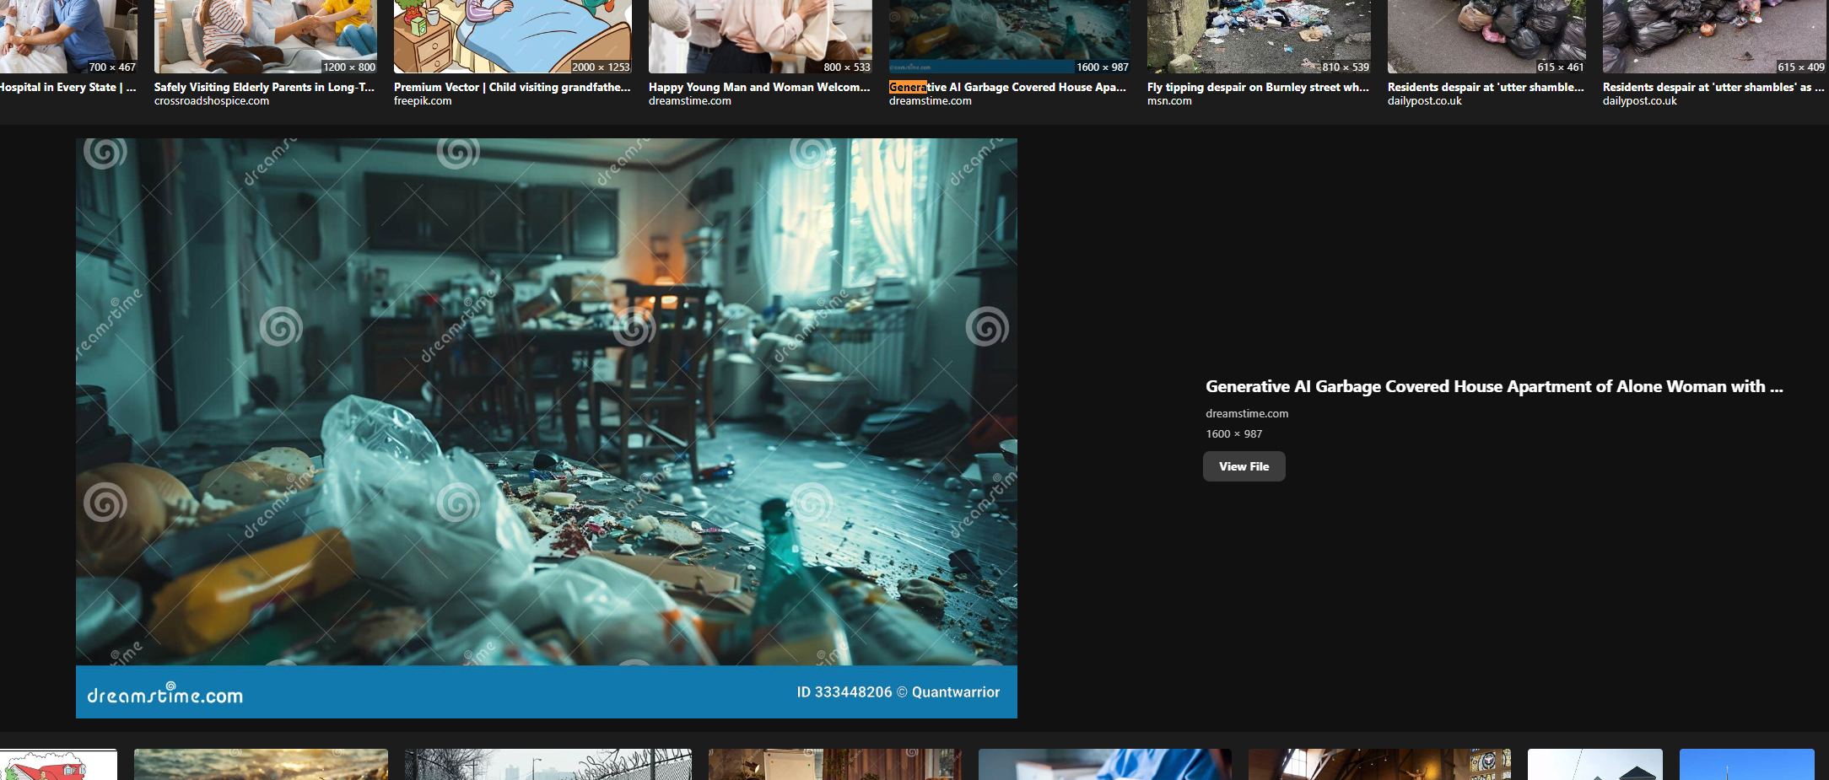The image size is (1829, 780).
Task: Open 'Residents despair at utter shambles as ...' title under the 615 × 409 thumbnail
Action: pos(1713,87)
